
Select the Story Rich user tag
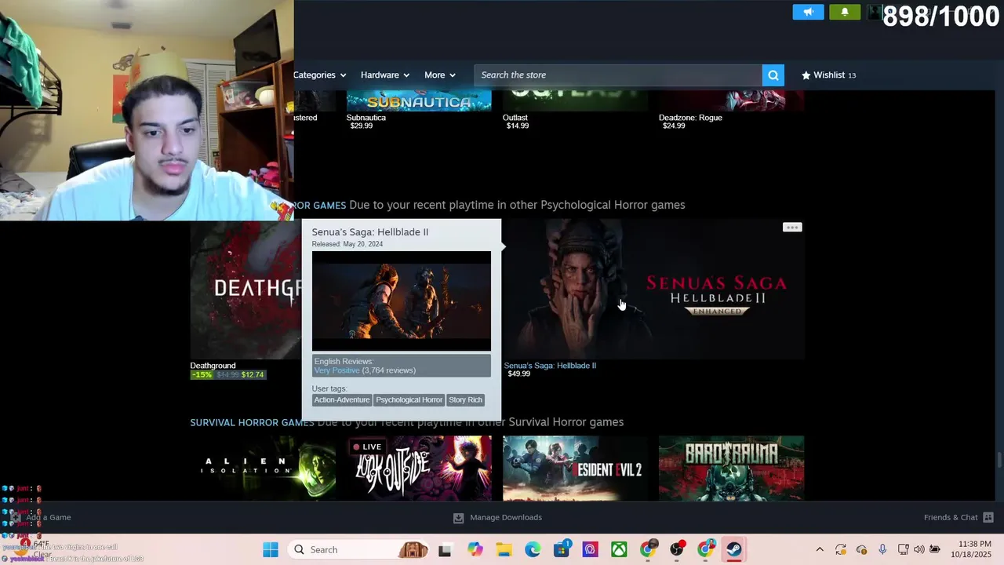466,400
